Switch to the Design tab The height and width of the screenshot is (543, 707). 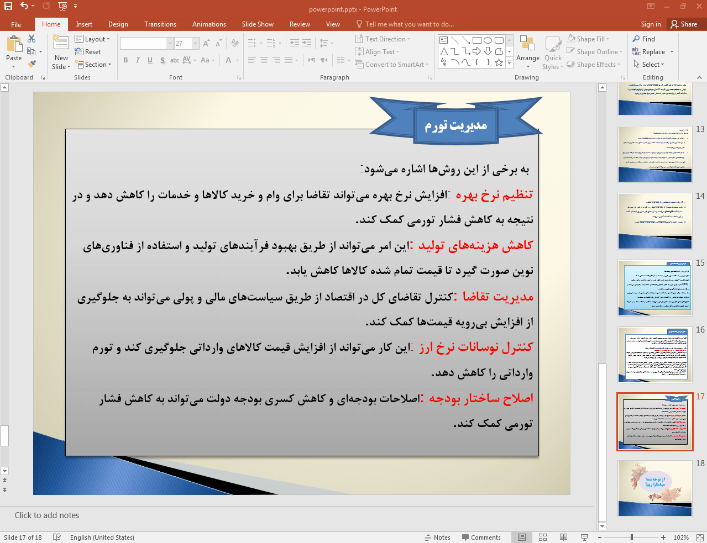[118, 24]
